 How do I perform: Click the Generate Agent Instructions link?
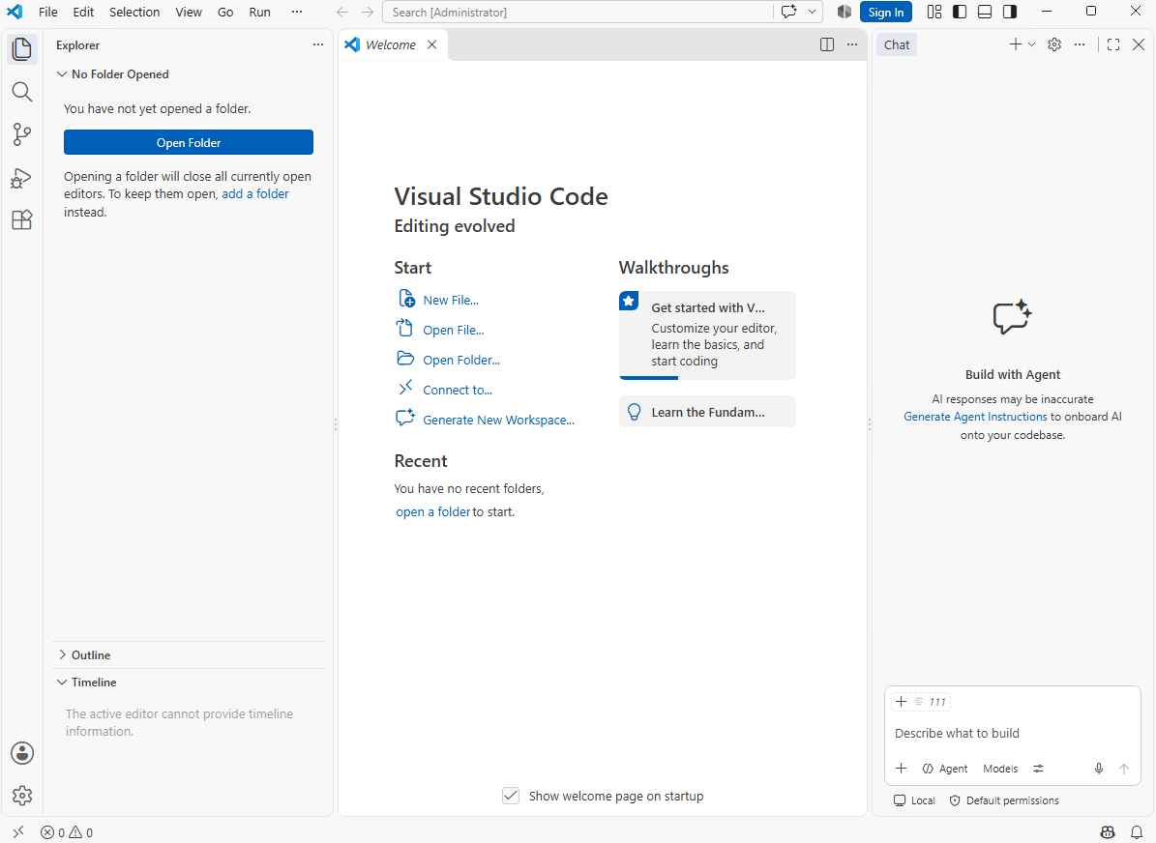click(x=975, y=417)
